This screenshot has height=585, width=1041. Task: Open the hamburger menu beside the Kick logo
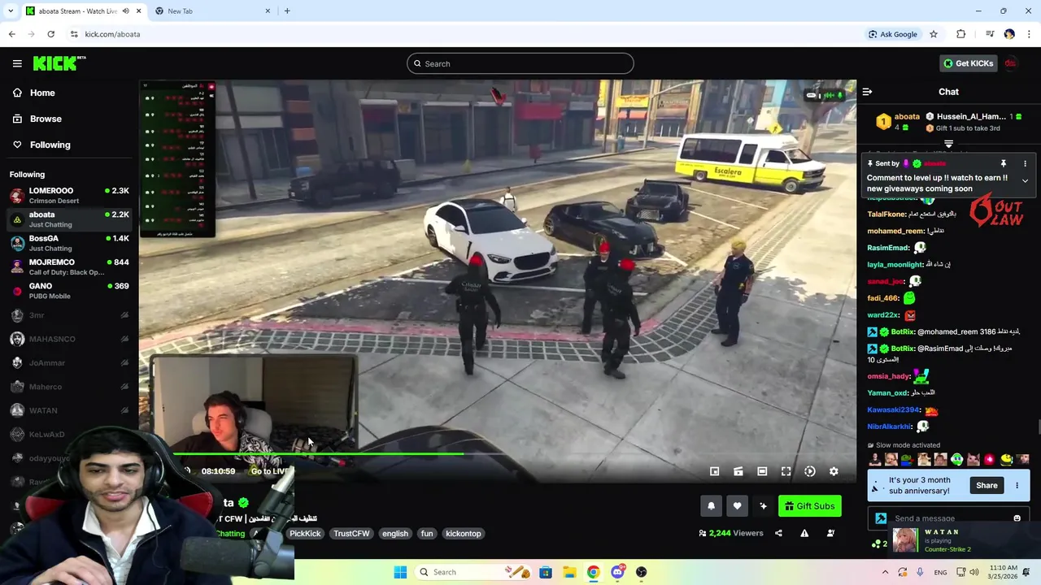(x=17, y=63)
